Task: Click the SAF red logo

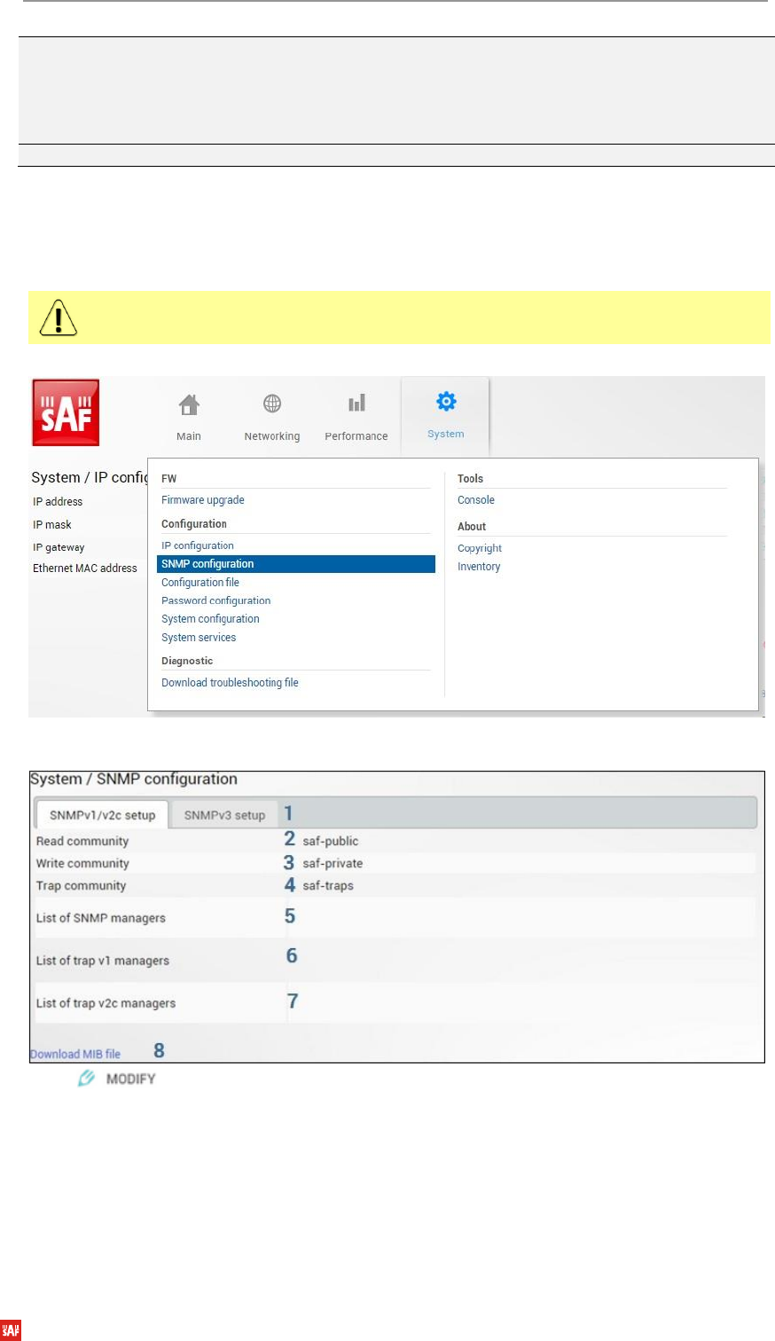Action: click(66, 412)
